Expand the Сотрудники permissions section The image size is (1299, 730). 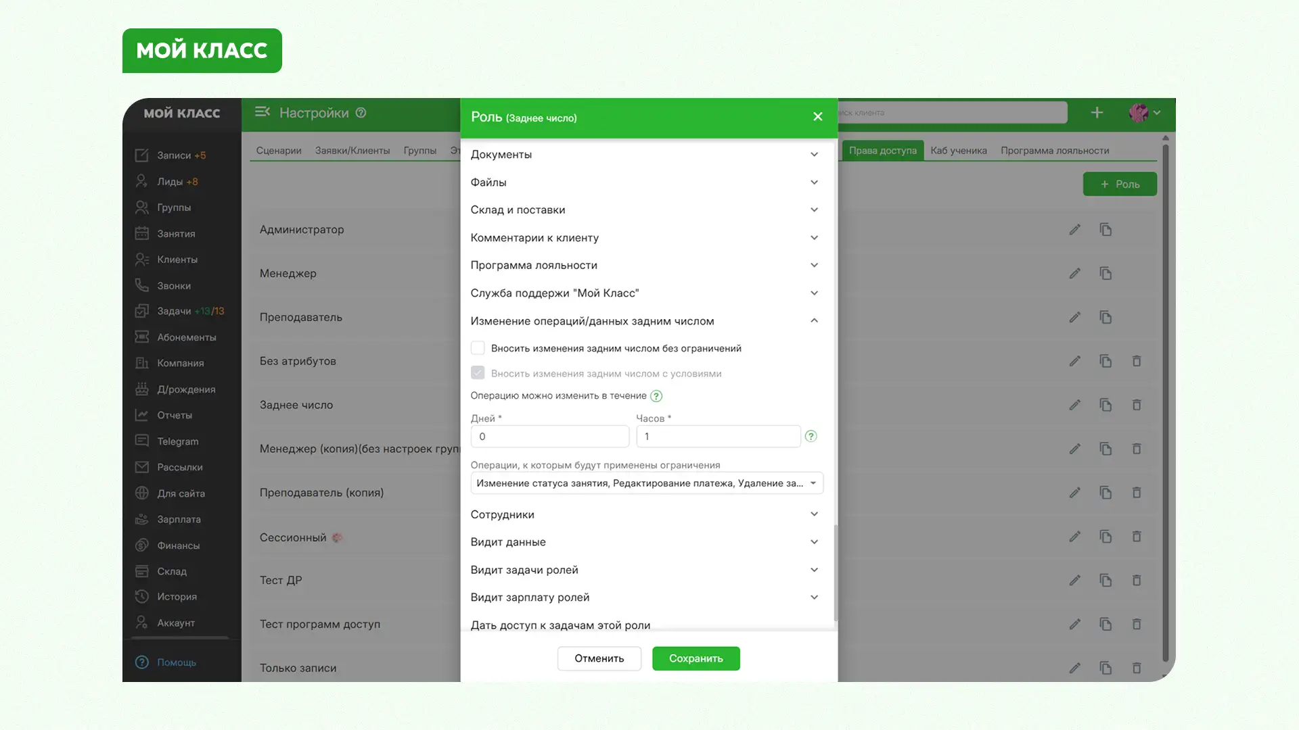[x=644, y=514]
